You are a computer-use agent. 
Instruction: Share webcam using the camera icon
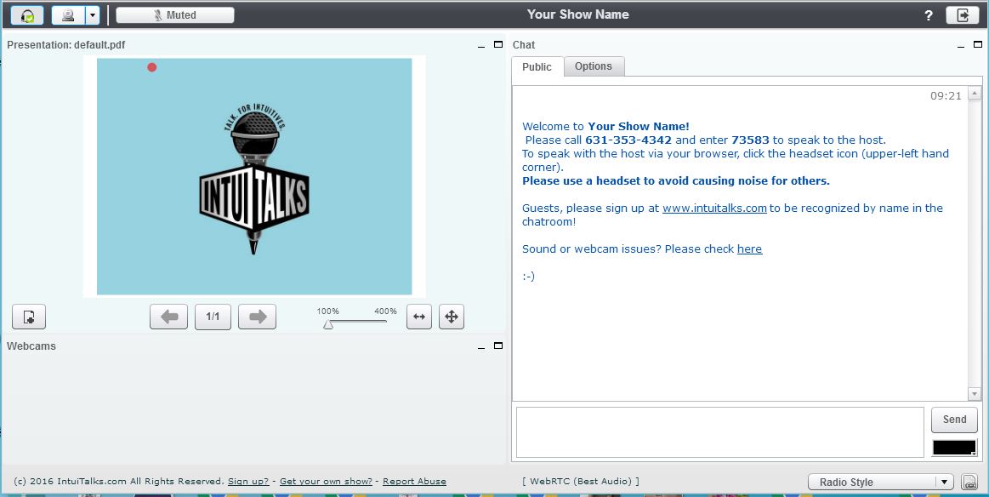tap(68, 15)
